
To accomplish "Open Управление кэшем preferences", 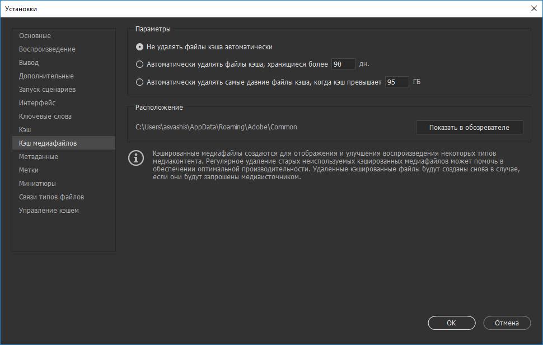I will point(49,211).
